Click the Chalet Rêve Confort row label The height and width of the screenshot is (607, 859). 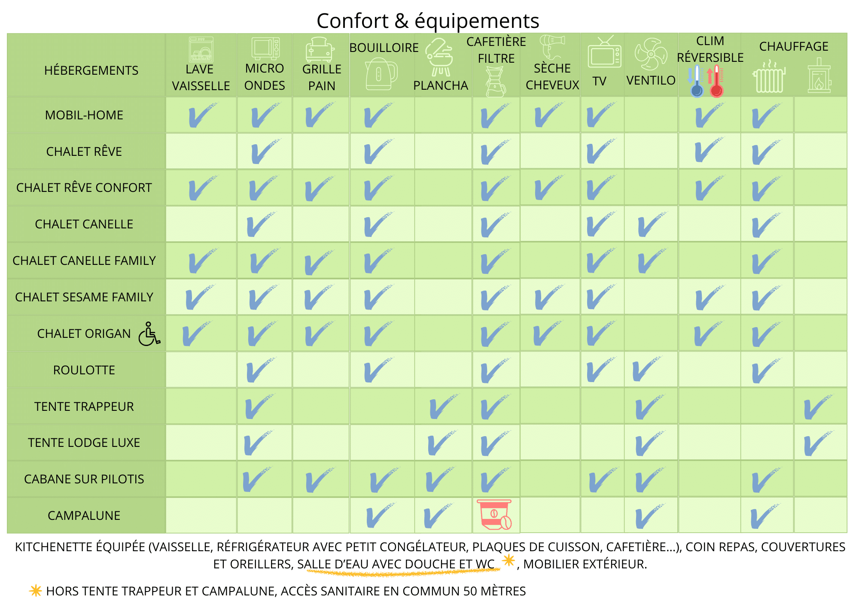tap(84, 188)
